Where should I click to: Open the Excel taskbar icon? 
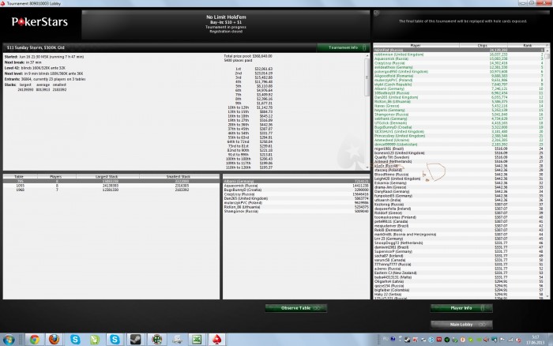[x=197, y=340]
